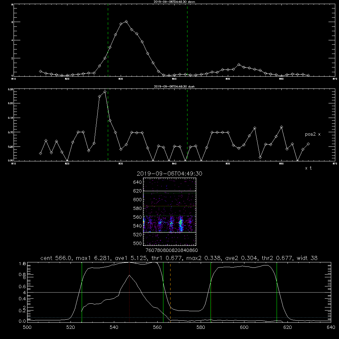Click the orange dashed line in bottom plot
Viewport: 339px width, 339px height.
171,292
